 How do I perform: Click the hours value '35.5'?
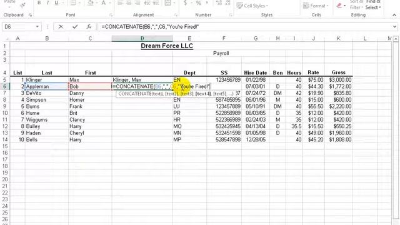(294, 126)
